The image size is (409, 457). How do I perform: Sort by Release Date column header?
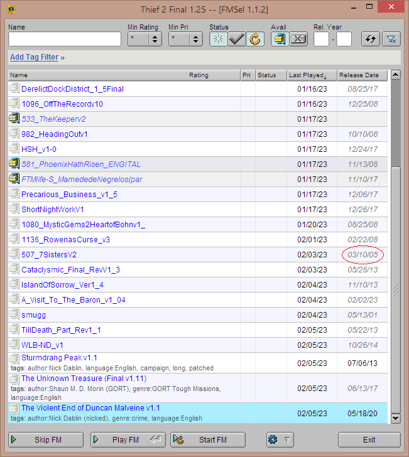pos(363,75)
